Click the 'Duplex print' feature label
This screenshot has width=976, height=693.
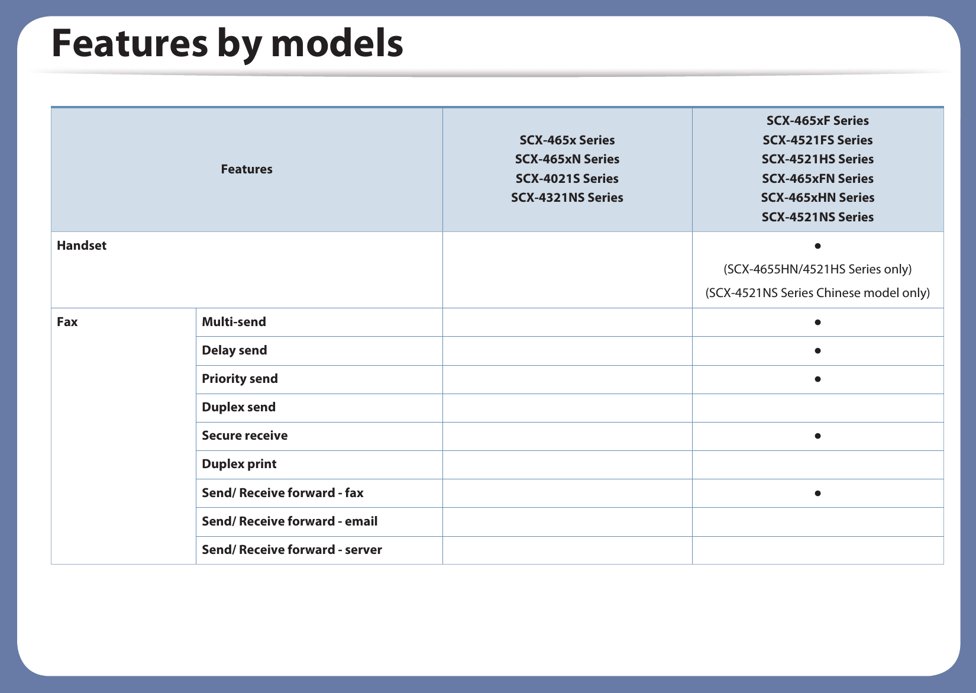pyautogui.click(x=239, y=464)
